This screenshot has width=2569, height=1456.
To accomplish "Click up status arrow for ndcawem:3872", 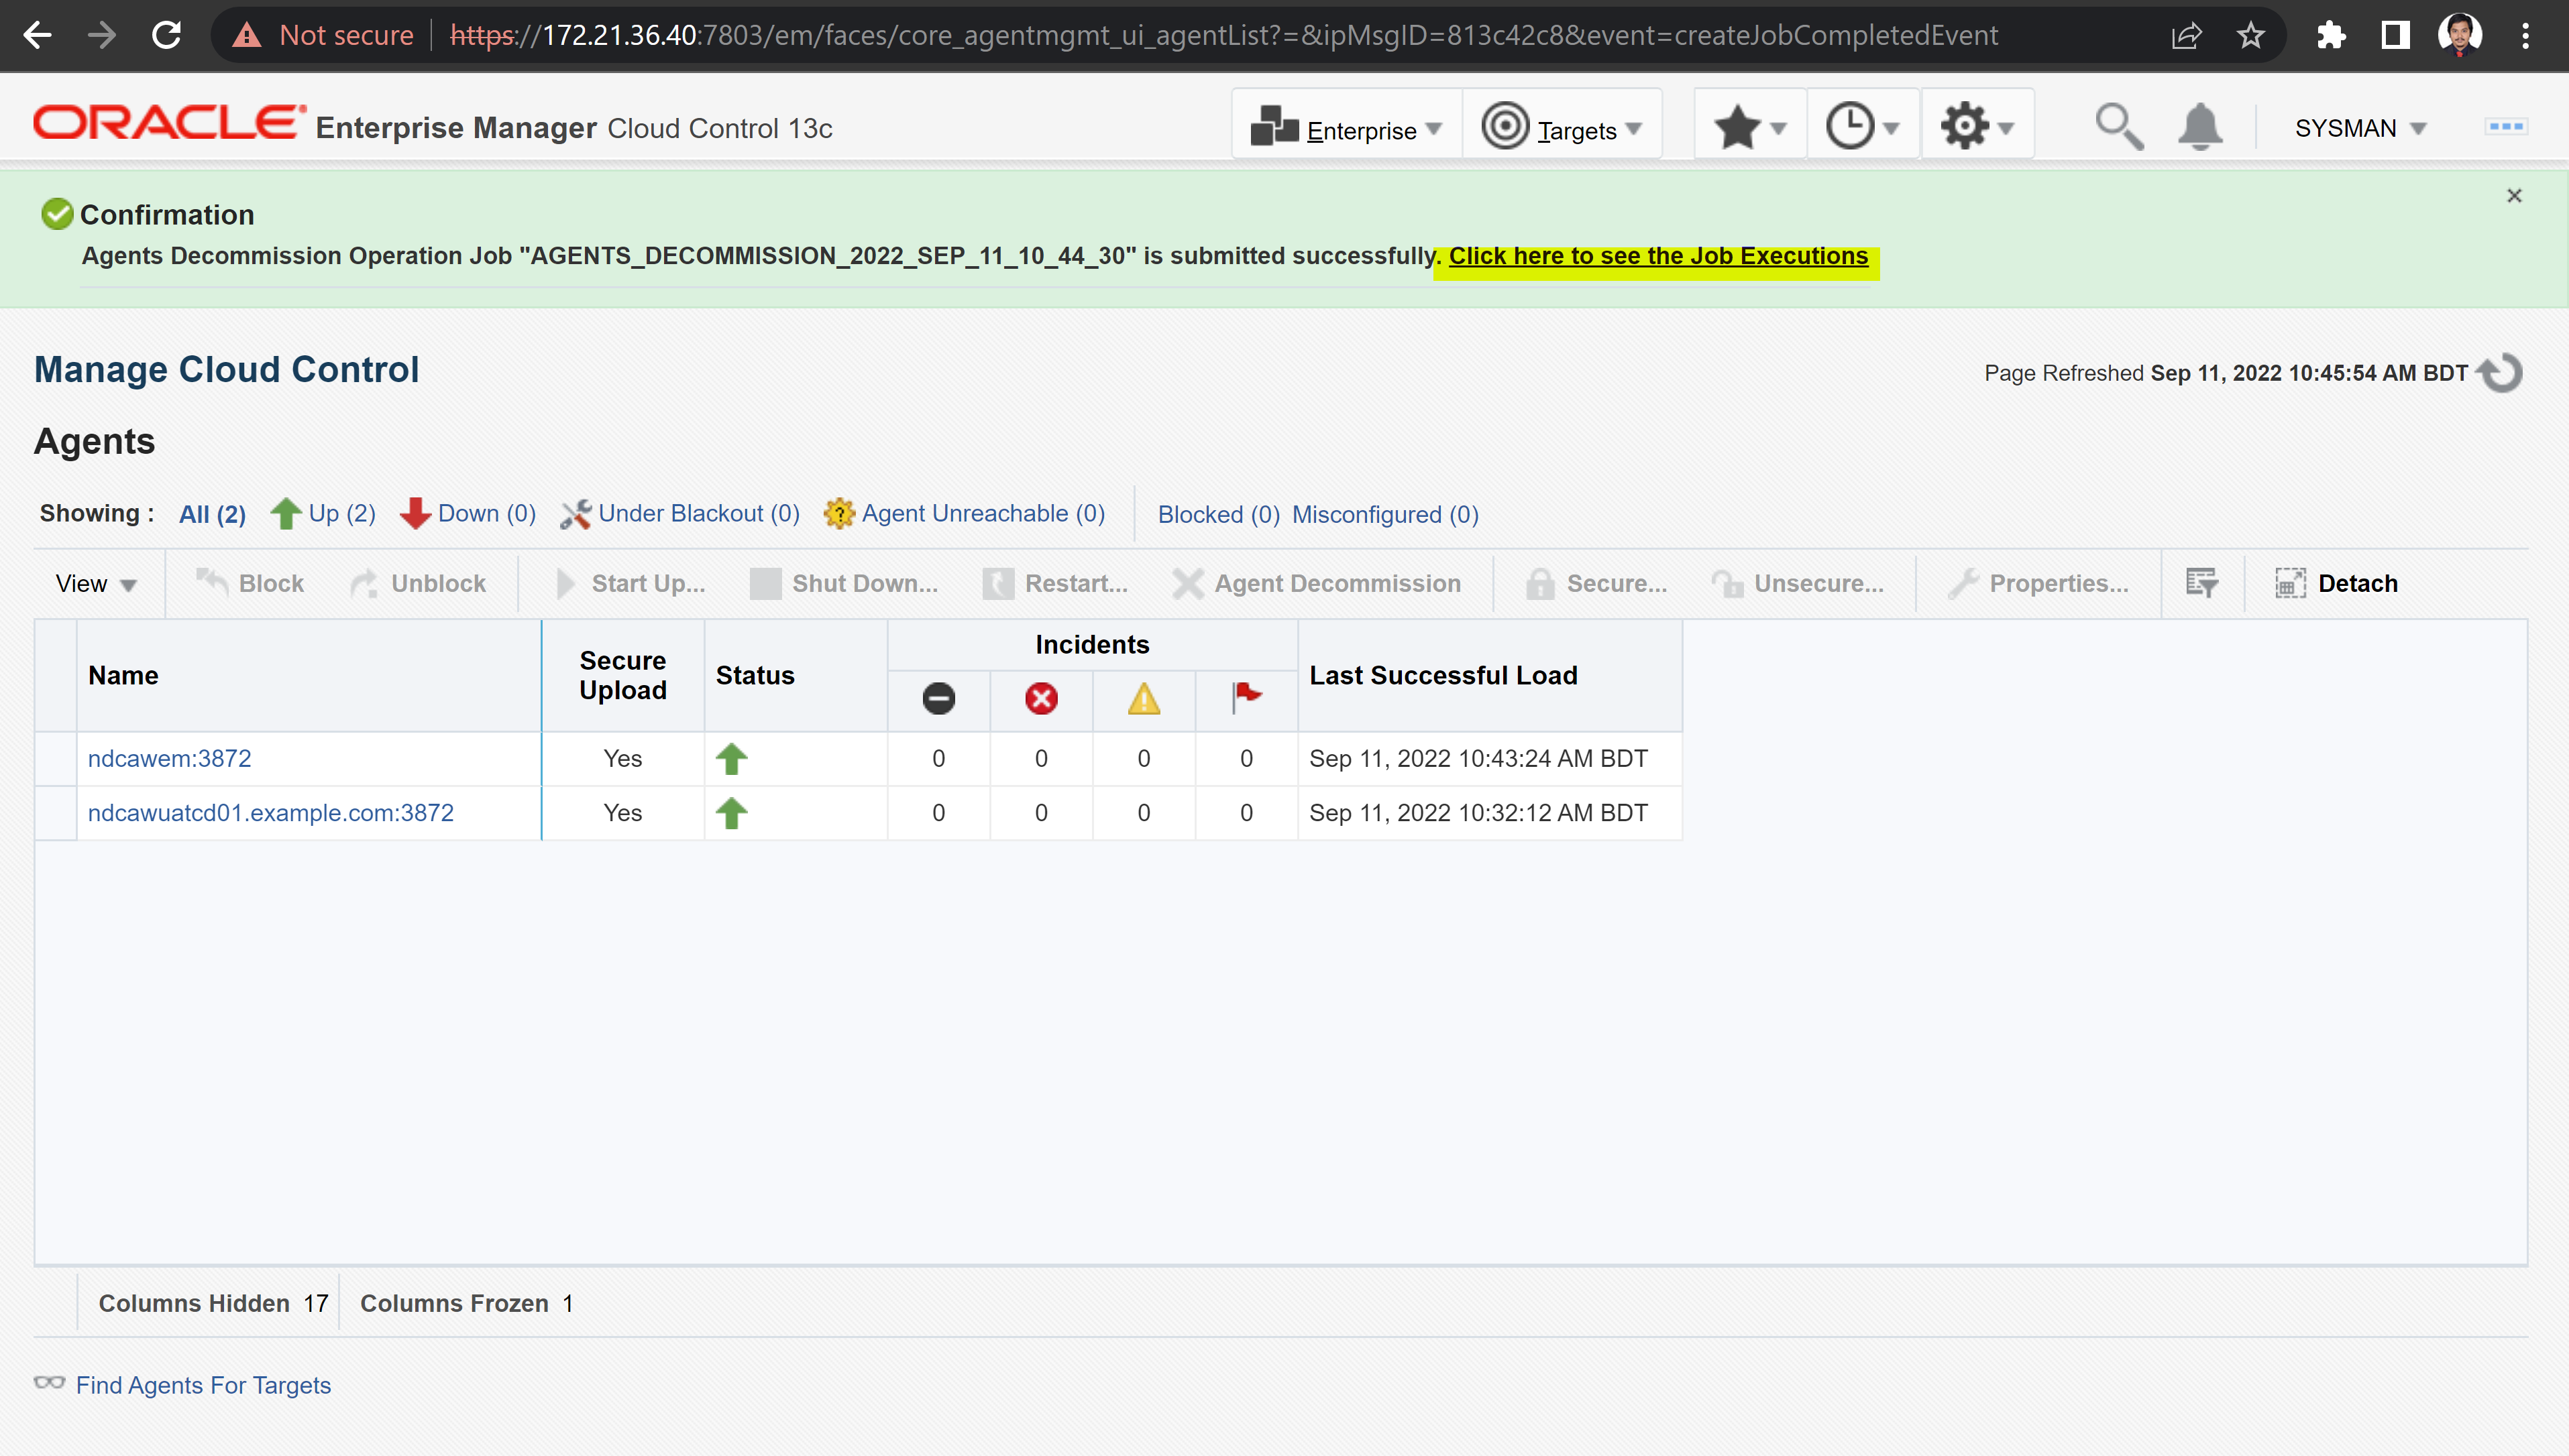I will 731,759.
